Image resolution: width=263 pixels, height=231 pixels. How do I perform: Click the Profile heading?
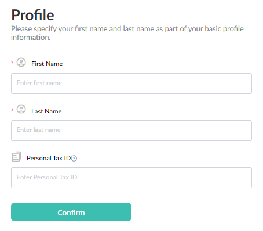coord(32,15)
